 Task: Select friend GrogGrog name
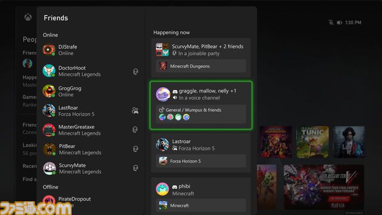point(70,88)
